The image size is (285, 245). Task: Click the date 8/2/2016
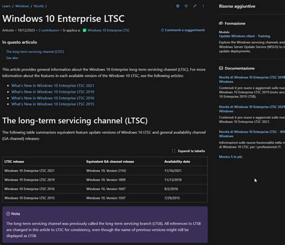click(x=171, y=189)
